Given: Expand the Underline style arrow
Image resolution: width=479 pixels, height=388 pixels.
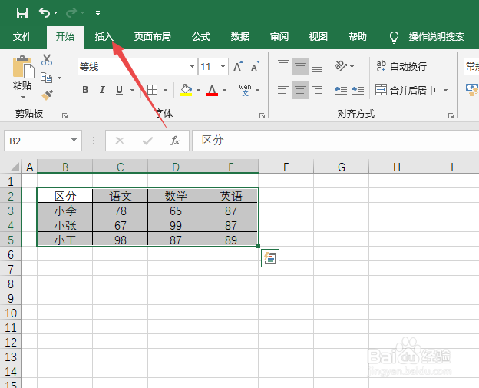Looking at the screenshot, I should point(132,90).
